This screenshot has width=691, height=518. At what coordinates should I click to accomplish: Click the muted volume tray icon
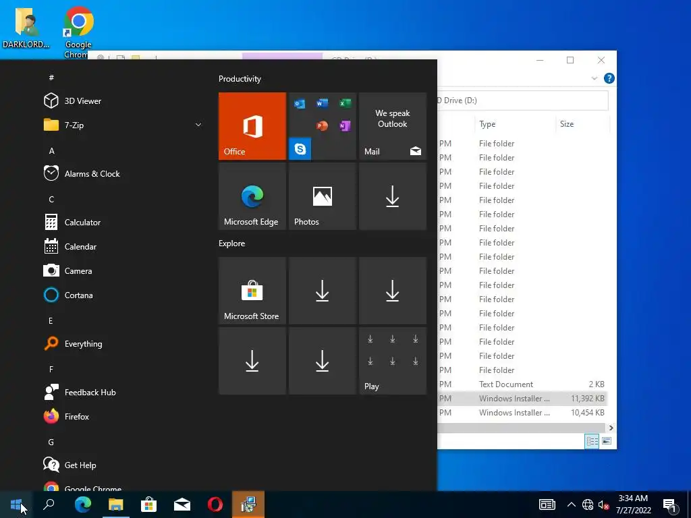pos(603,505)
